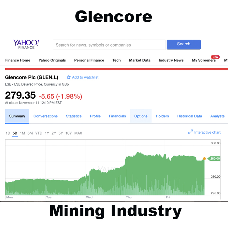The width and height of the screenshot is (228, 228).
Task: Select the 5D chart range
Action: [15, 133]
